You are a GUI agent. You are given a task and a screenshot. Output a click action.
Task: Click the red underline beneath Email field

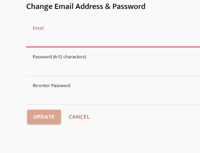click(113, 47)
